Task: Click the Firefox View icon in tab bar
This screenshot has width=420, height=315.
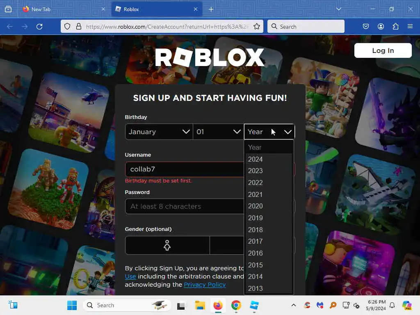Action: click(8, 9)
